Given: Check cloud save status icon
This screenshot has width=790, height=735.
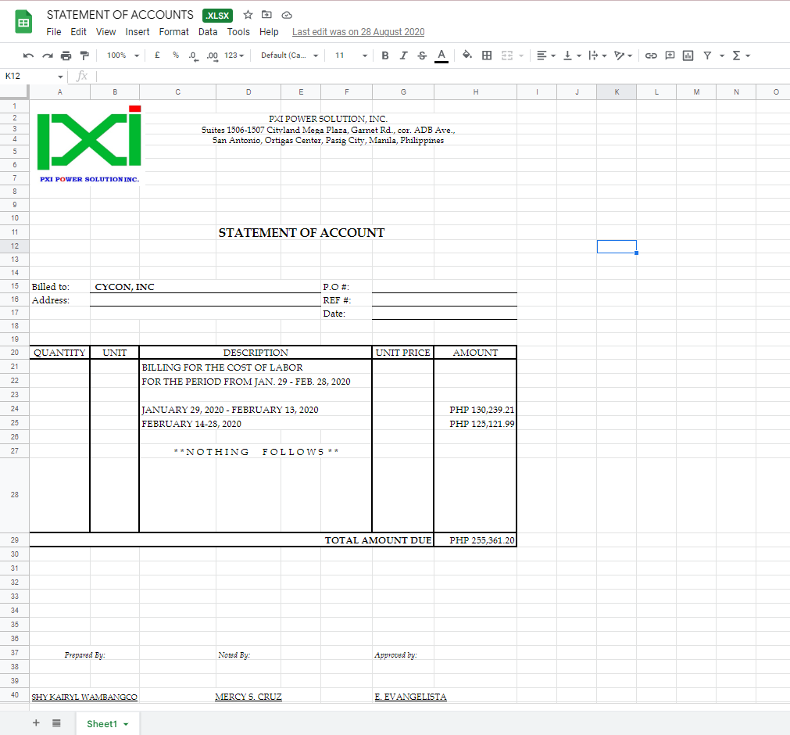Looking at the screenshot, I should coord(287,15).
